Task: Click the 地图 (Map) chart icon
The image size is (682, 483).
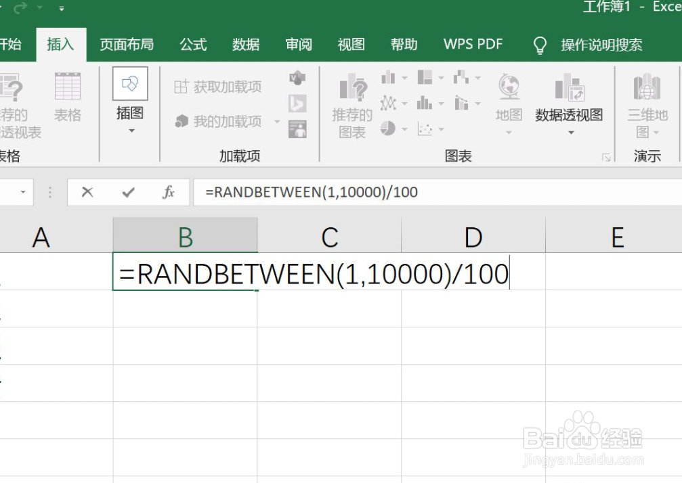Action: (508, 101)
